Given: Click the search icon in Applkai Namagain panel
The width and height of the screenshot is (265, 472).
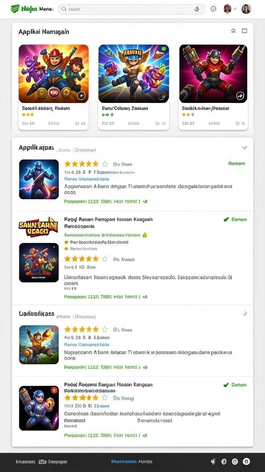Looking at the screenshot, I should [x=233, y=31].
